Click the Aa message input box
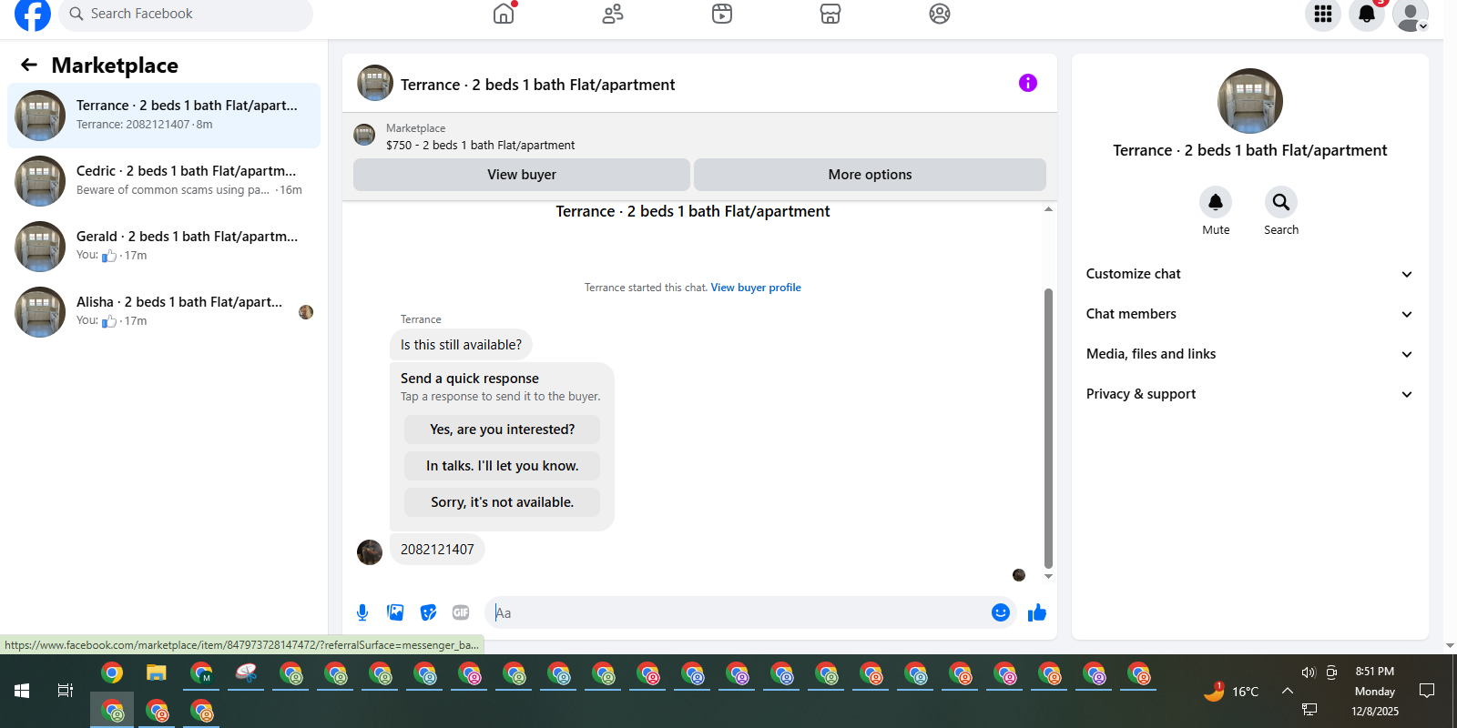Viewport: 1457px width, 728px height. 739,612
